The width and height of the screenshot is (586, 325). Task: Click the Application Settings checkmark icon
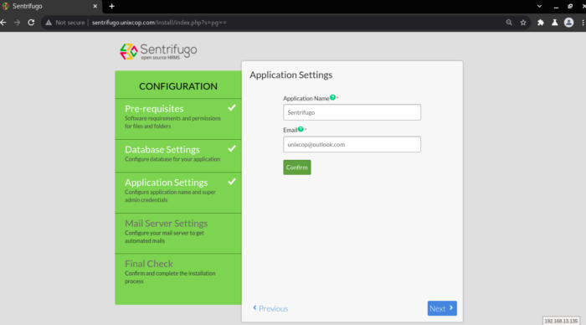[232, 182]
